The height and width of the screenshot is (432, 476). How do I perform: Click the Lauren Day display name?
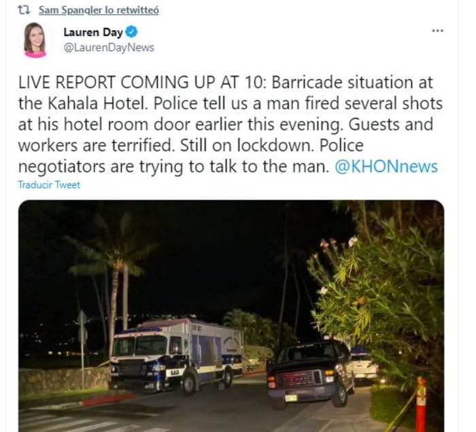93,32
